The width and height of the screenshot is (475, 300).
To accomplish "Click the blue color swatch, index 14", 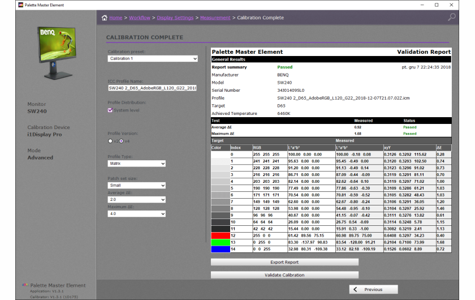I will coord(221,249).
